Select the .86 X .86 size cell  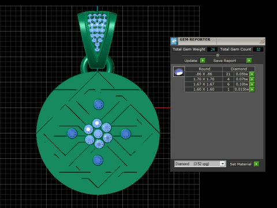[x=204, y=74]
